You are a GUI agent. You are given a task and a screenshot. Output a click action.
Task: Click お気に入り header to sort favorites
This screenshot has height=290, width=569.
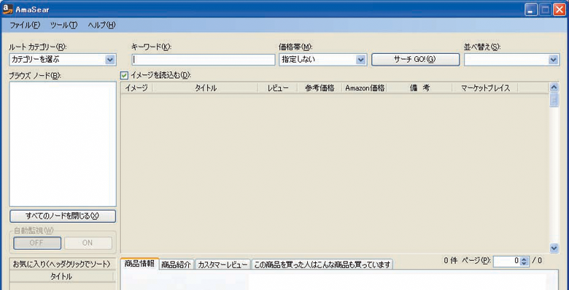[x=61, y=264]
